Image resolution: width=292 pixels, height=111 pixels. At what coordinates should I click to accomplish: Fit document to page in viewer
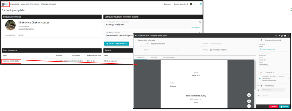pyautogui.click(x=249, y=95)
